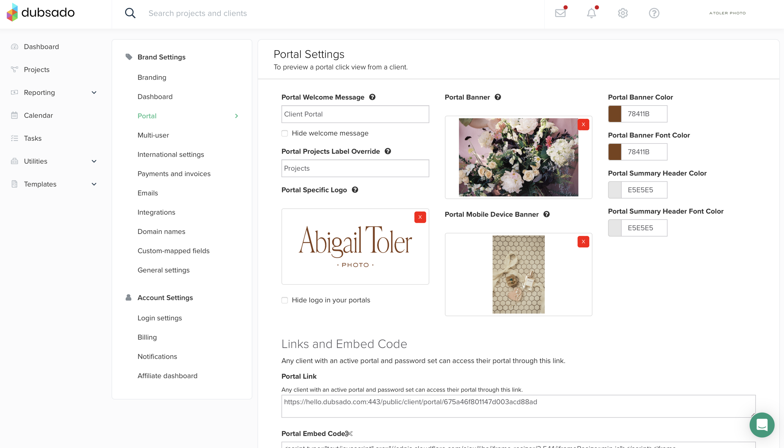Expand the Templates sidebar menu
This screenshot has width=784, height=448.
coord(94,184)
